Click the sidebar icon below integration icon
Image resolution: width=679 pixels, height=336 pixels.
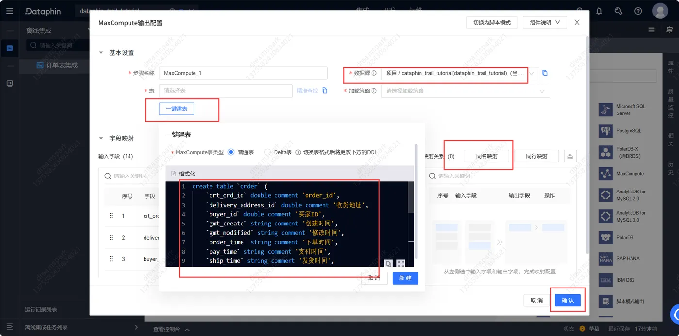[10, 83]
